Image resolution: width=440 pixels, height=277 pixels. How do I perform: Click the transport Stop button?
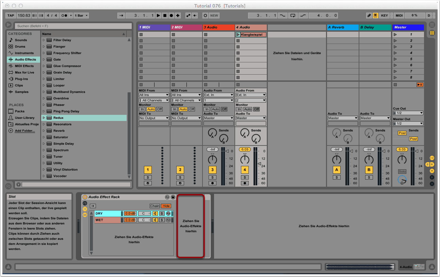coord(165,15)
